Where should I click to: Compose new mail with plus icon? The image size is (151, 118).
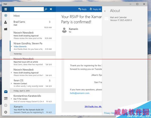6,15
